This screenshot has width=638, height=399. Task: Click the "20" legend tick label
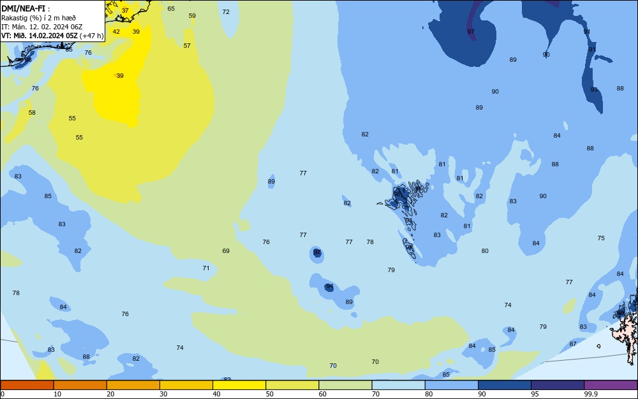(x=110, y=394)
